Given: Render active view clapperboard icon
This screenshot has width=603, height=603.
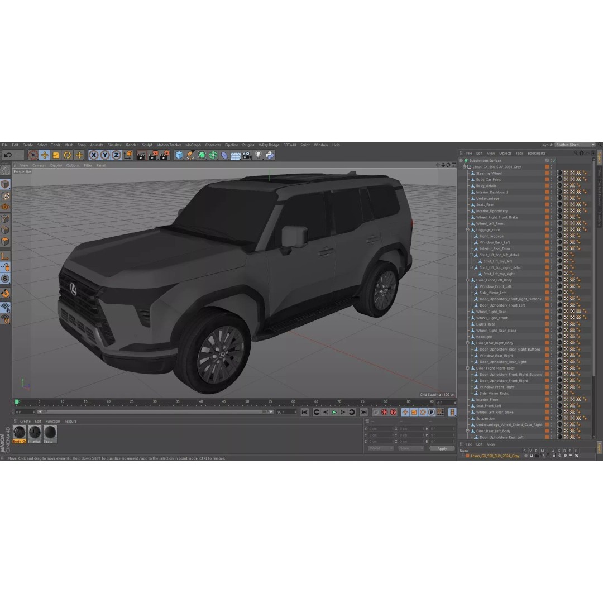Looking at the screenshot, I should pos(141,155).
